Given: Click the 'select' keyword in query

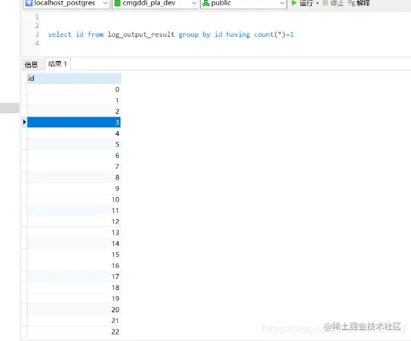Looking at the screenshot, I should click(60, 34).
